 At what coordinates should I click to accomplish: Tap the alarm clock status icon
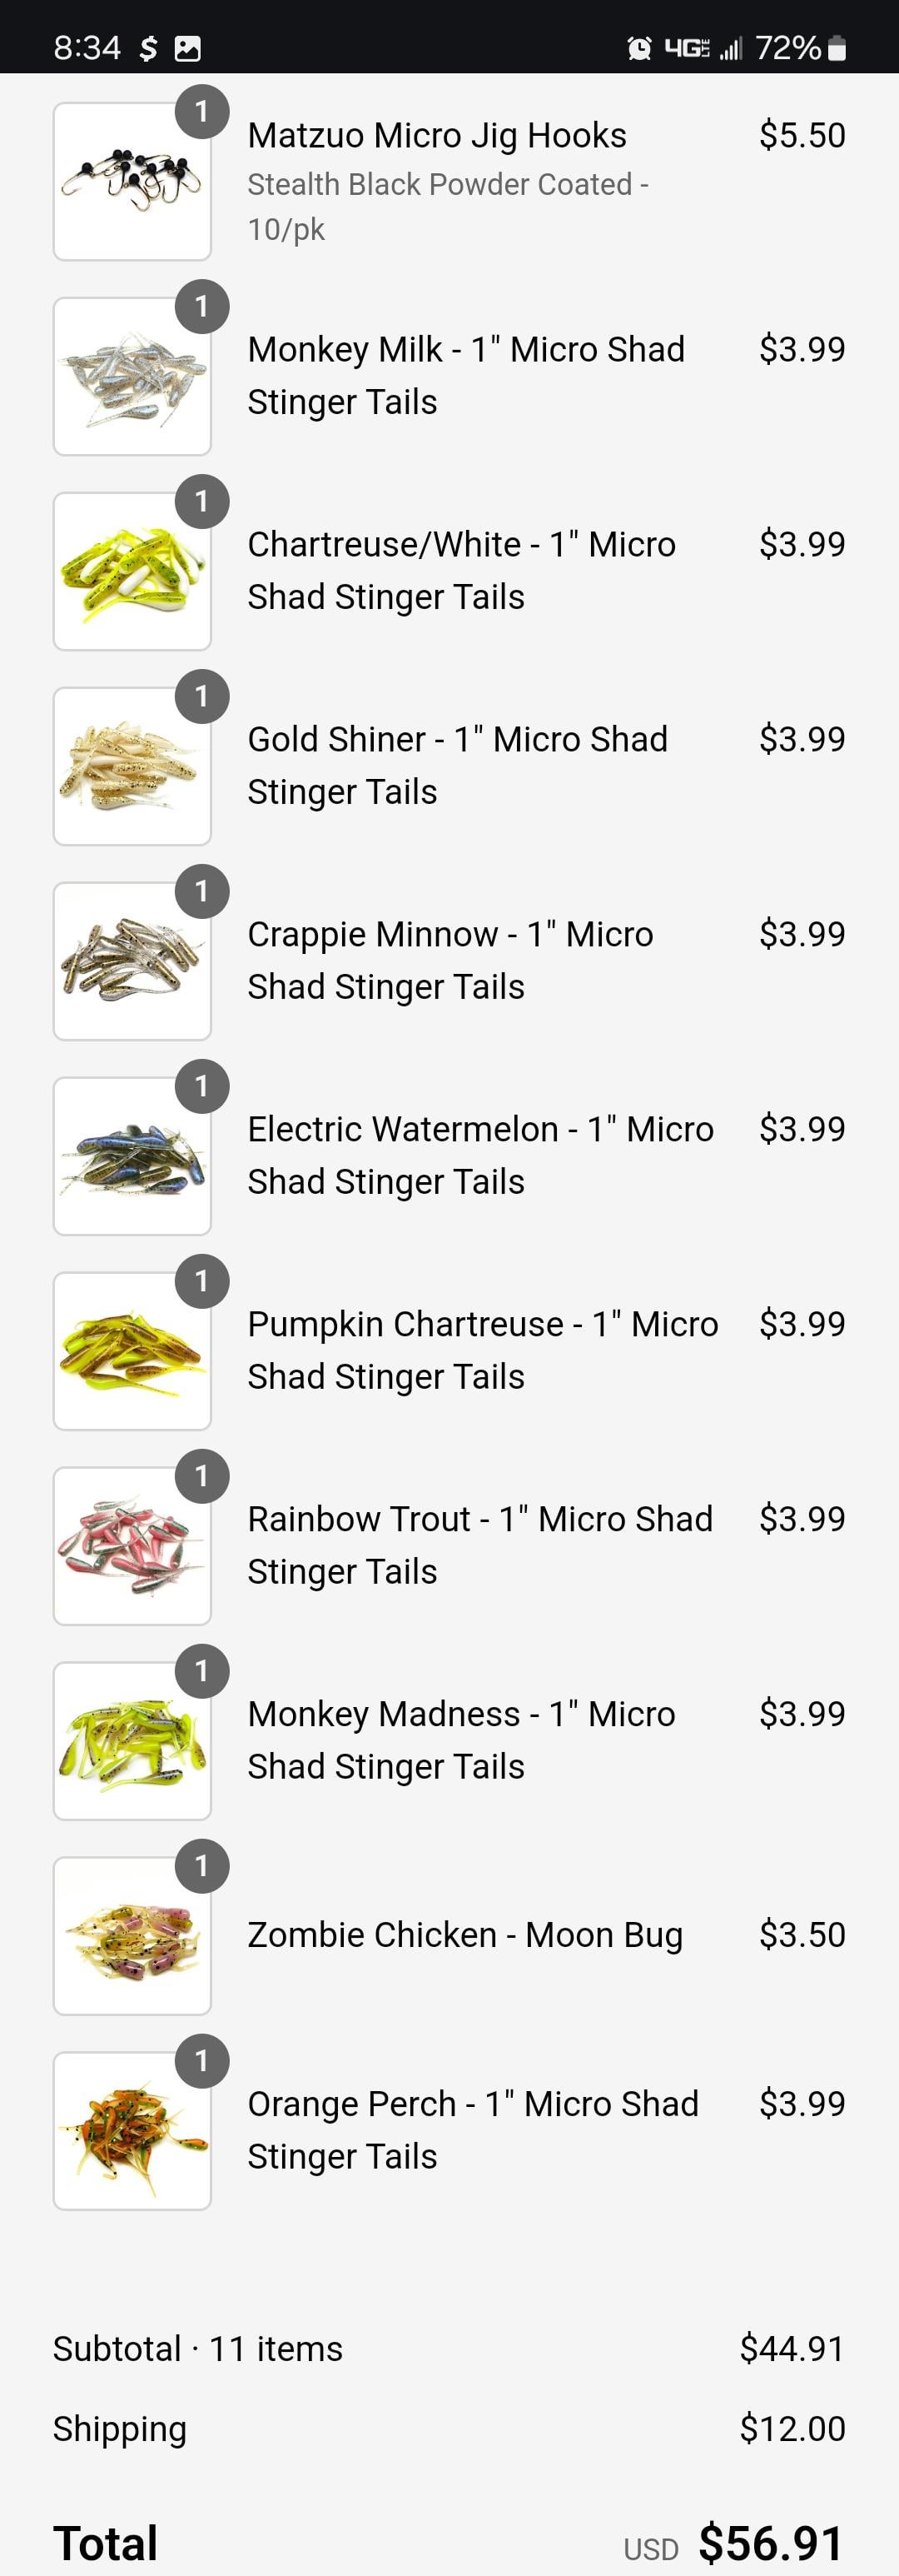[639, 48]
